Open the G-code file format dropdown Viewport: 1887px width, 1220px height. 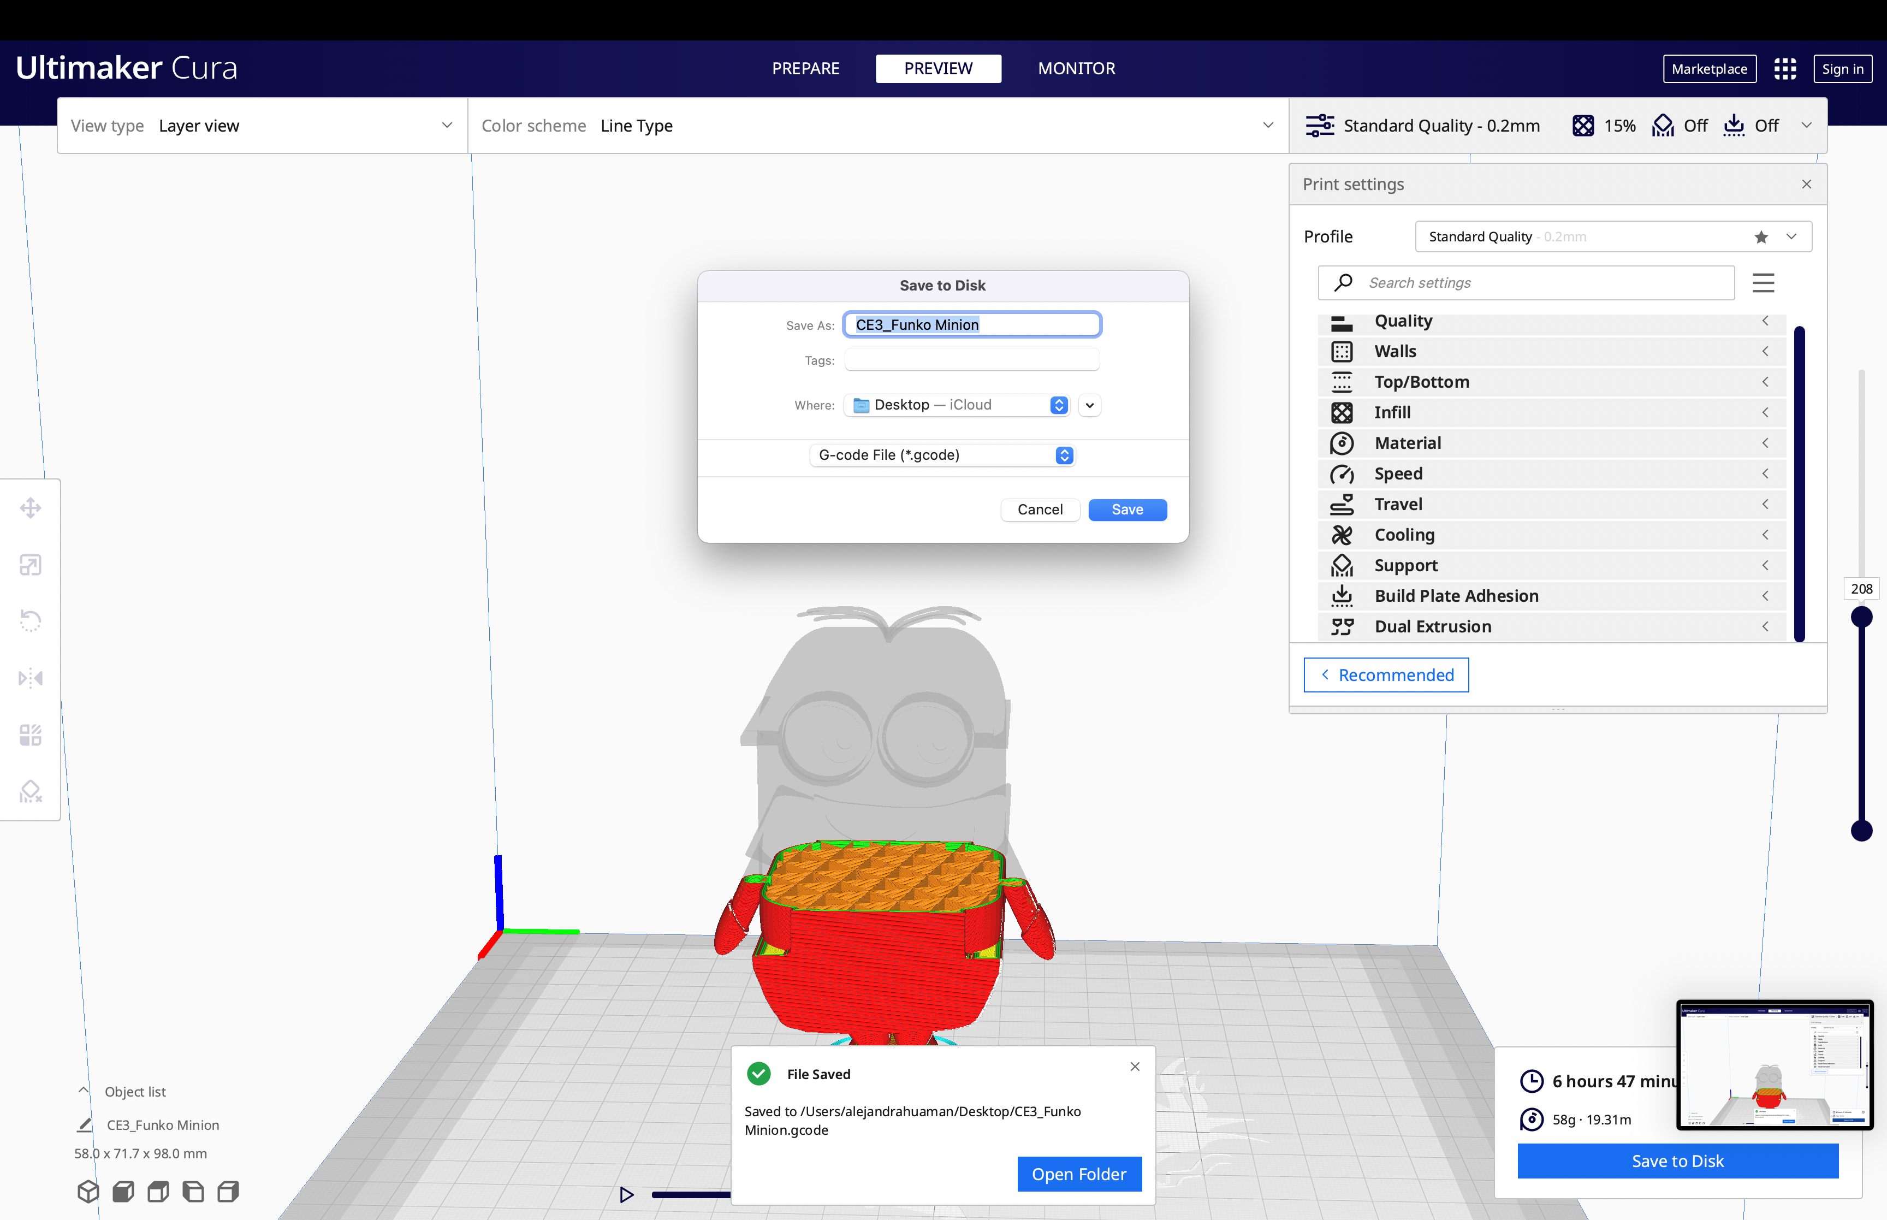(x=942, y=455)
